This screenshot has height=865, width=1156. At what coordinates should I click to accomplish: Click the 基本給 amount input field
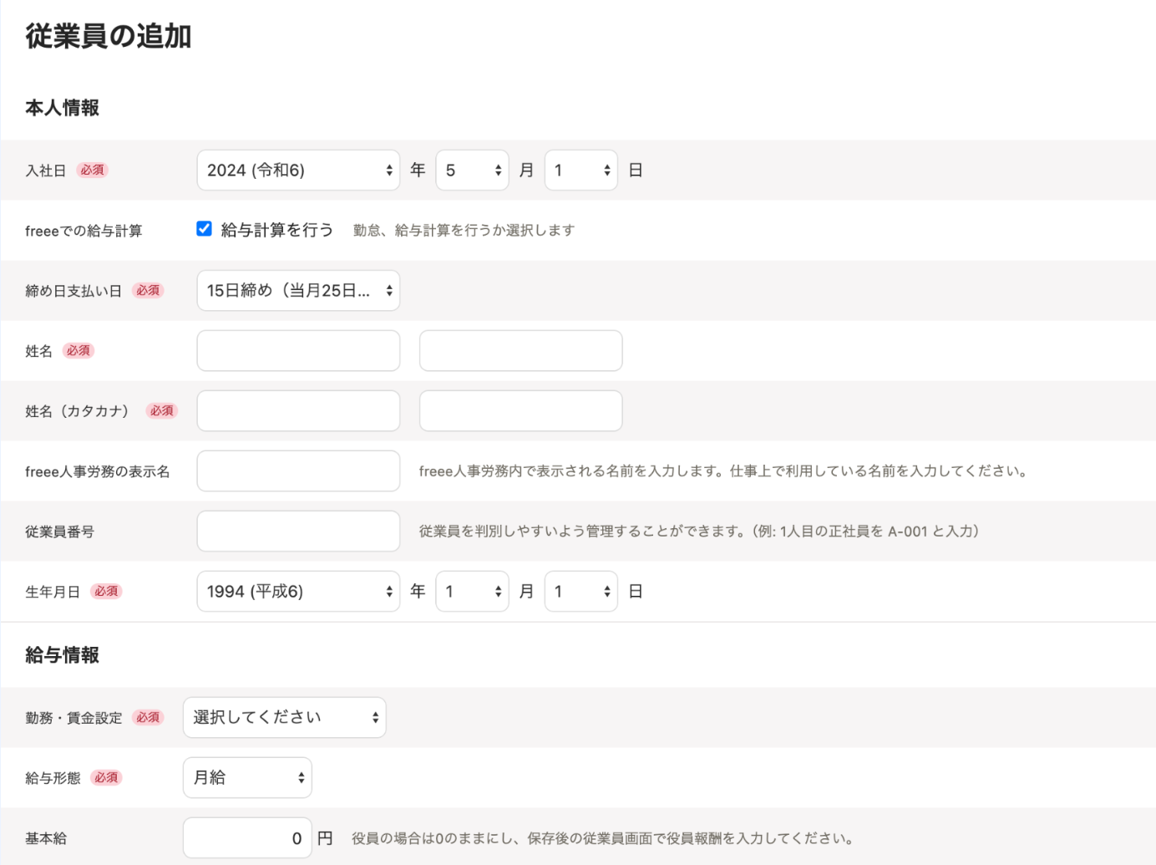pos(247,838)
